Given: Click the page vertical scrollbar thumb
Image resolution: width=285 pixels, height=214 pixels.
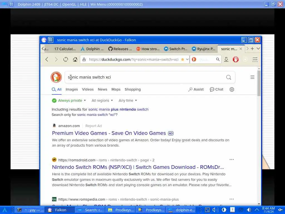Looking at the screenshot, I should (259, 83).
